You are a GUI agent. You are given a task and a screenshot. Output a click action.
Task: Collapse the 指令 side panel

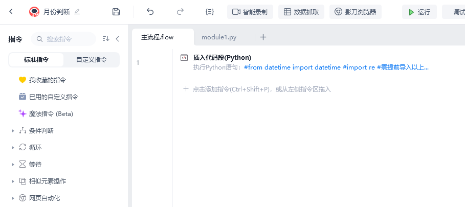[117, 39]
